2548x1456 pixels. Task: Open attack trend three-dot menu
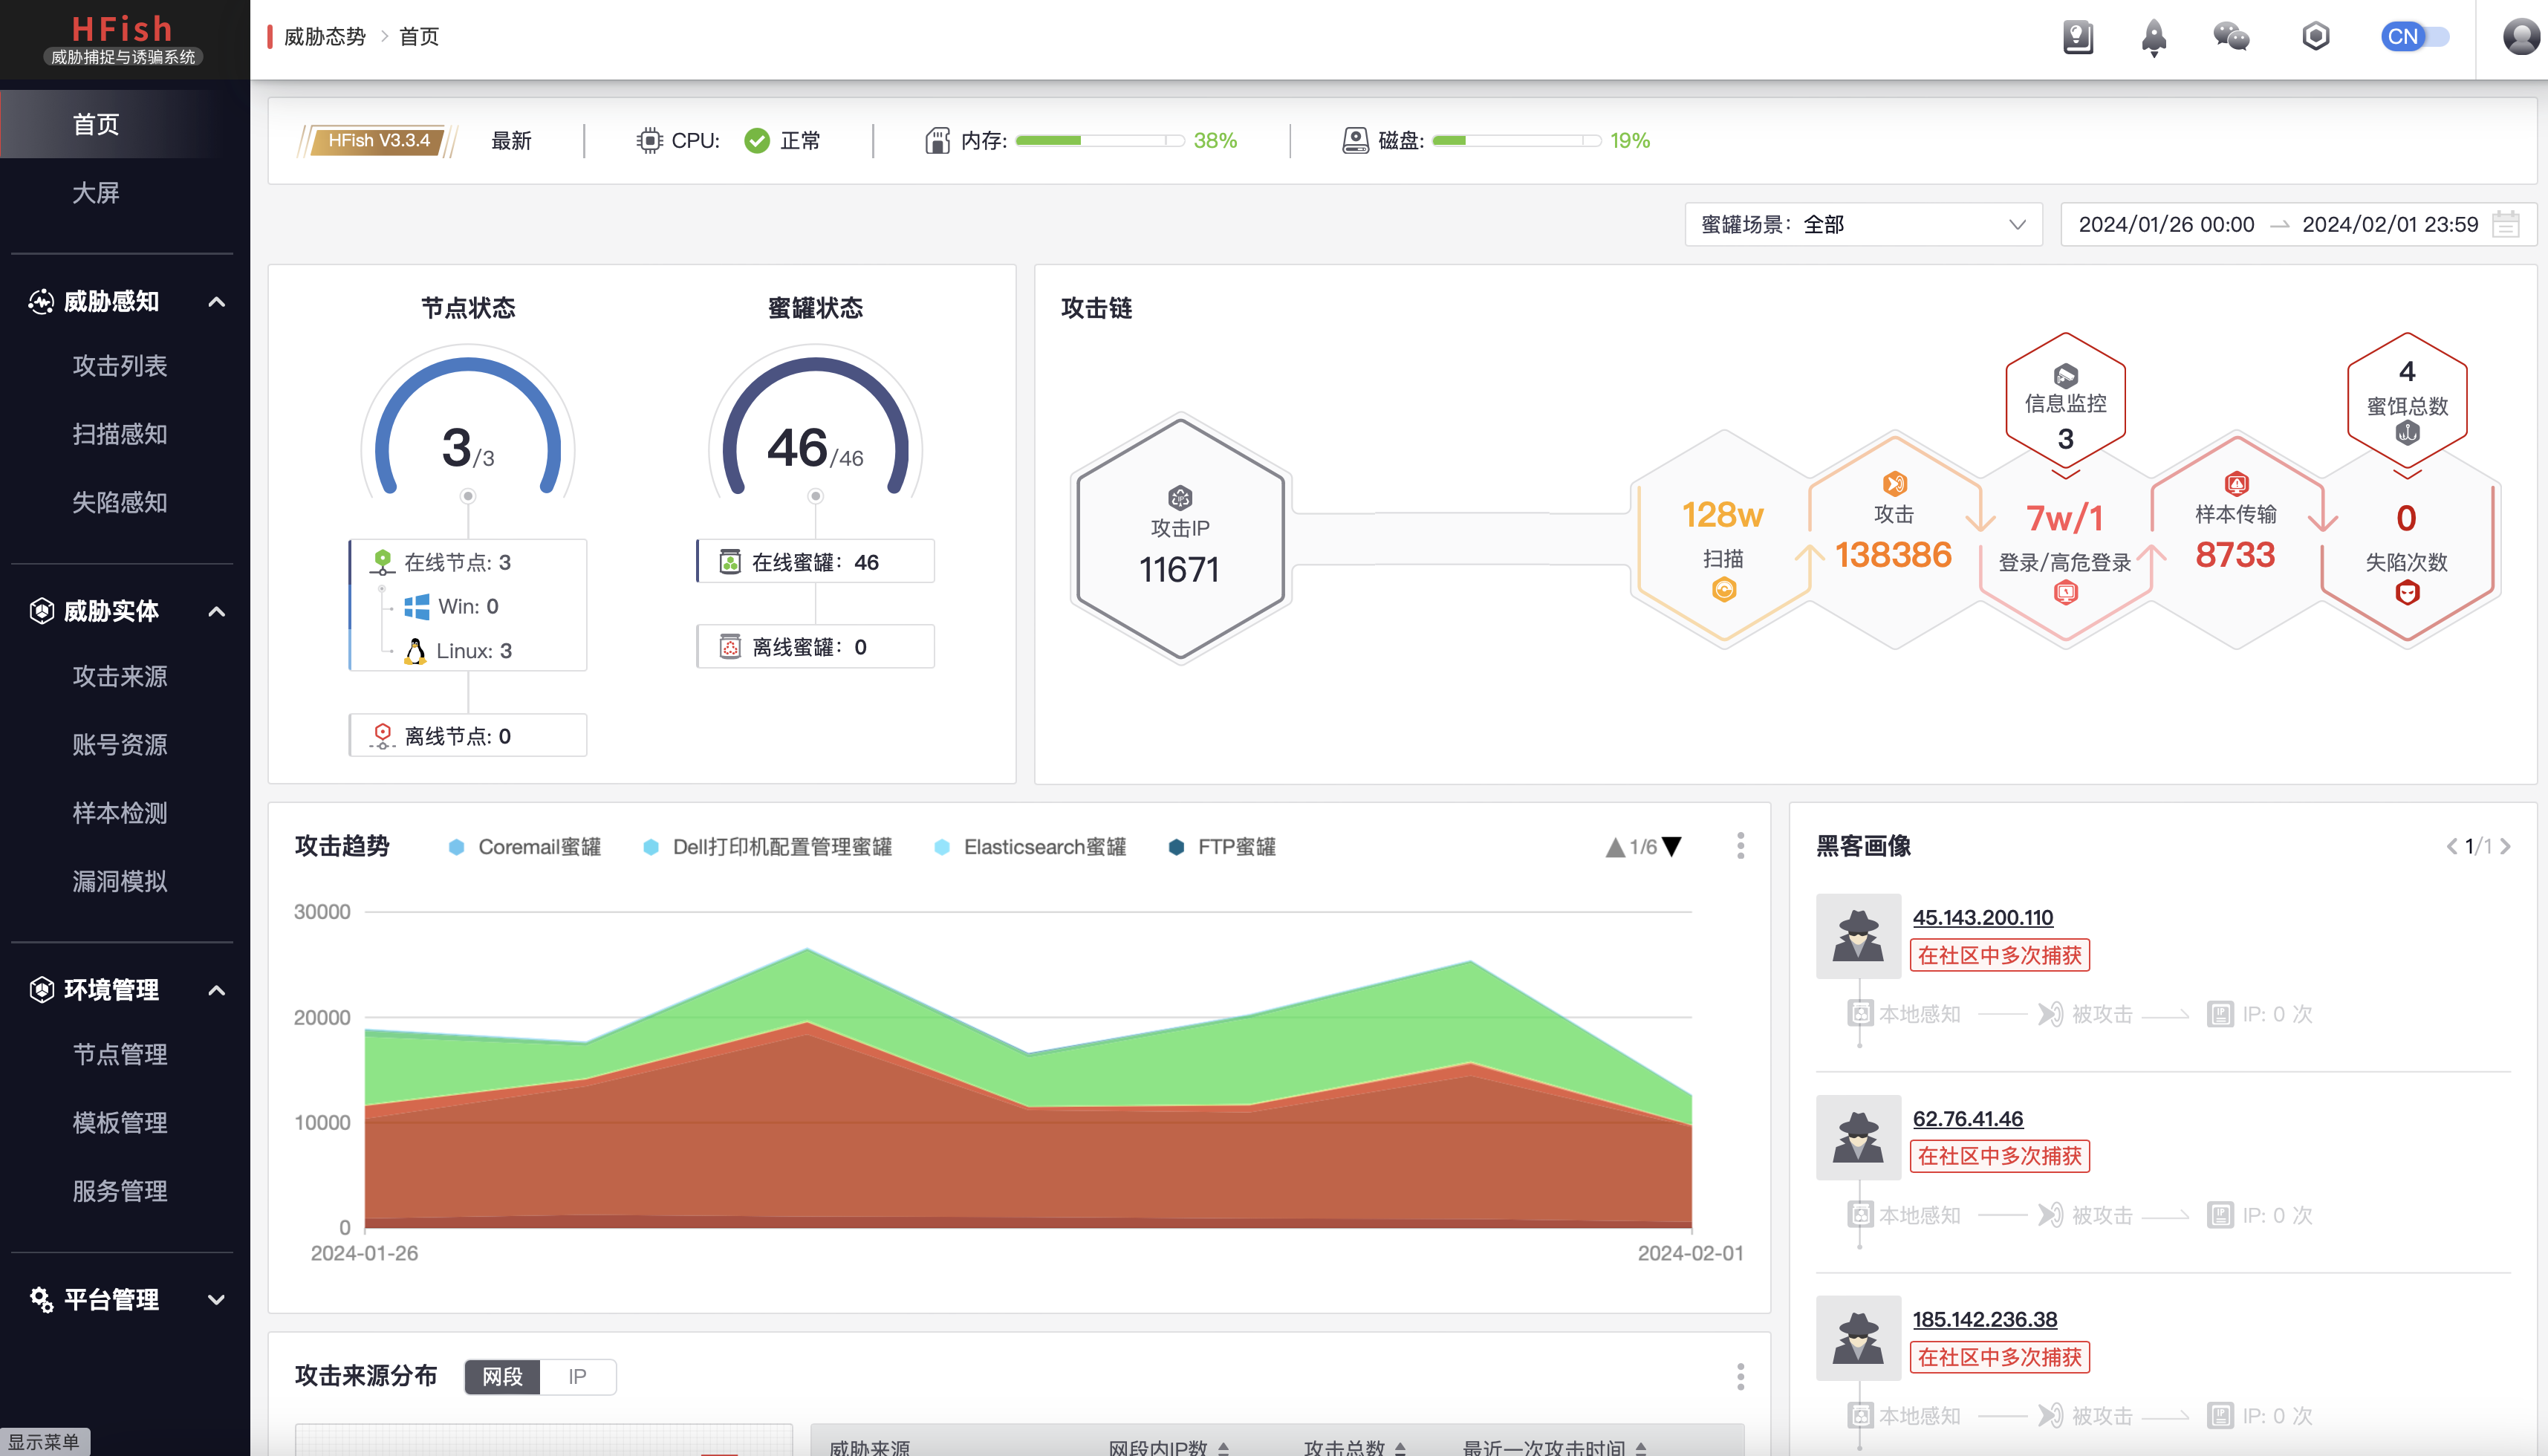pos(1740,846)
